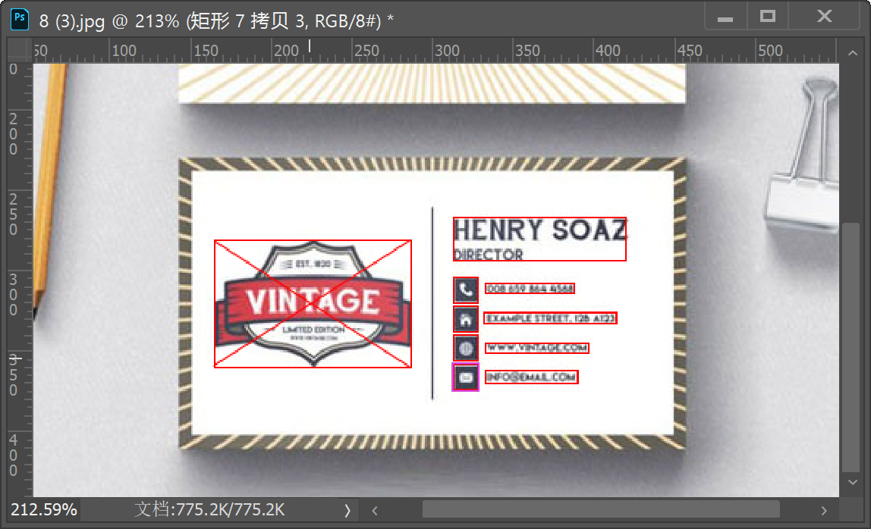The width and height of the screenshot is (871, 529).
Task: Maximize the 8 (3).jpg document window
Action: coord(768,17)
